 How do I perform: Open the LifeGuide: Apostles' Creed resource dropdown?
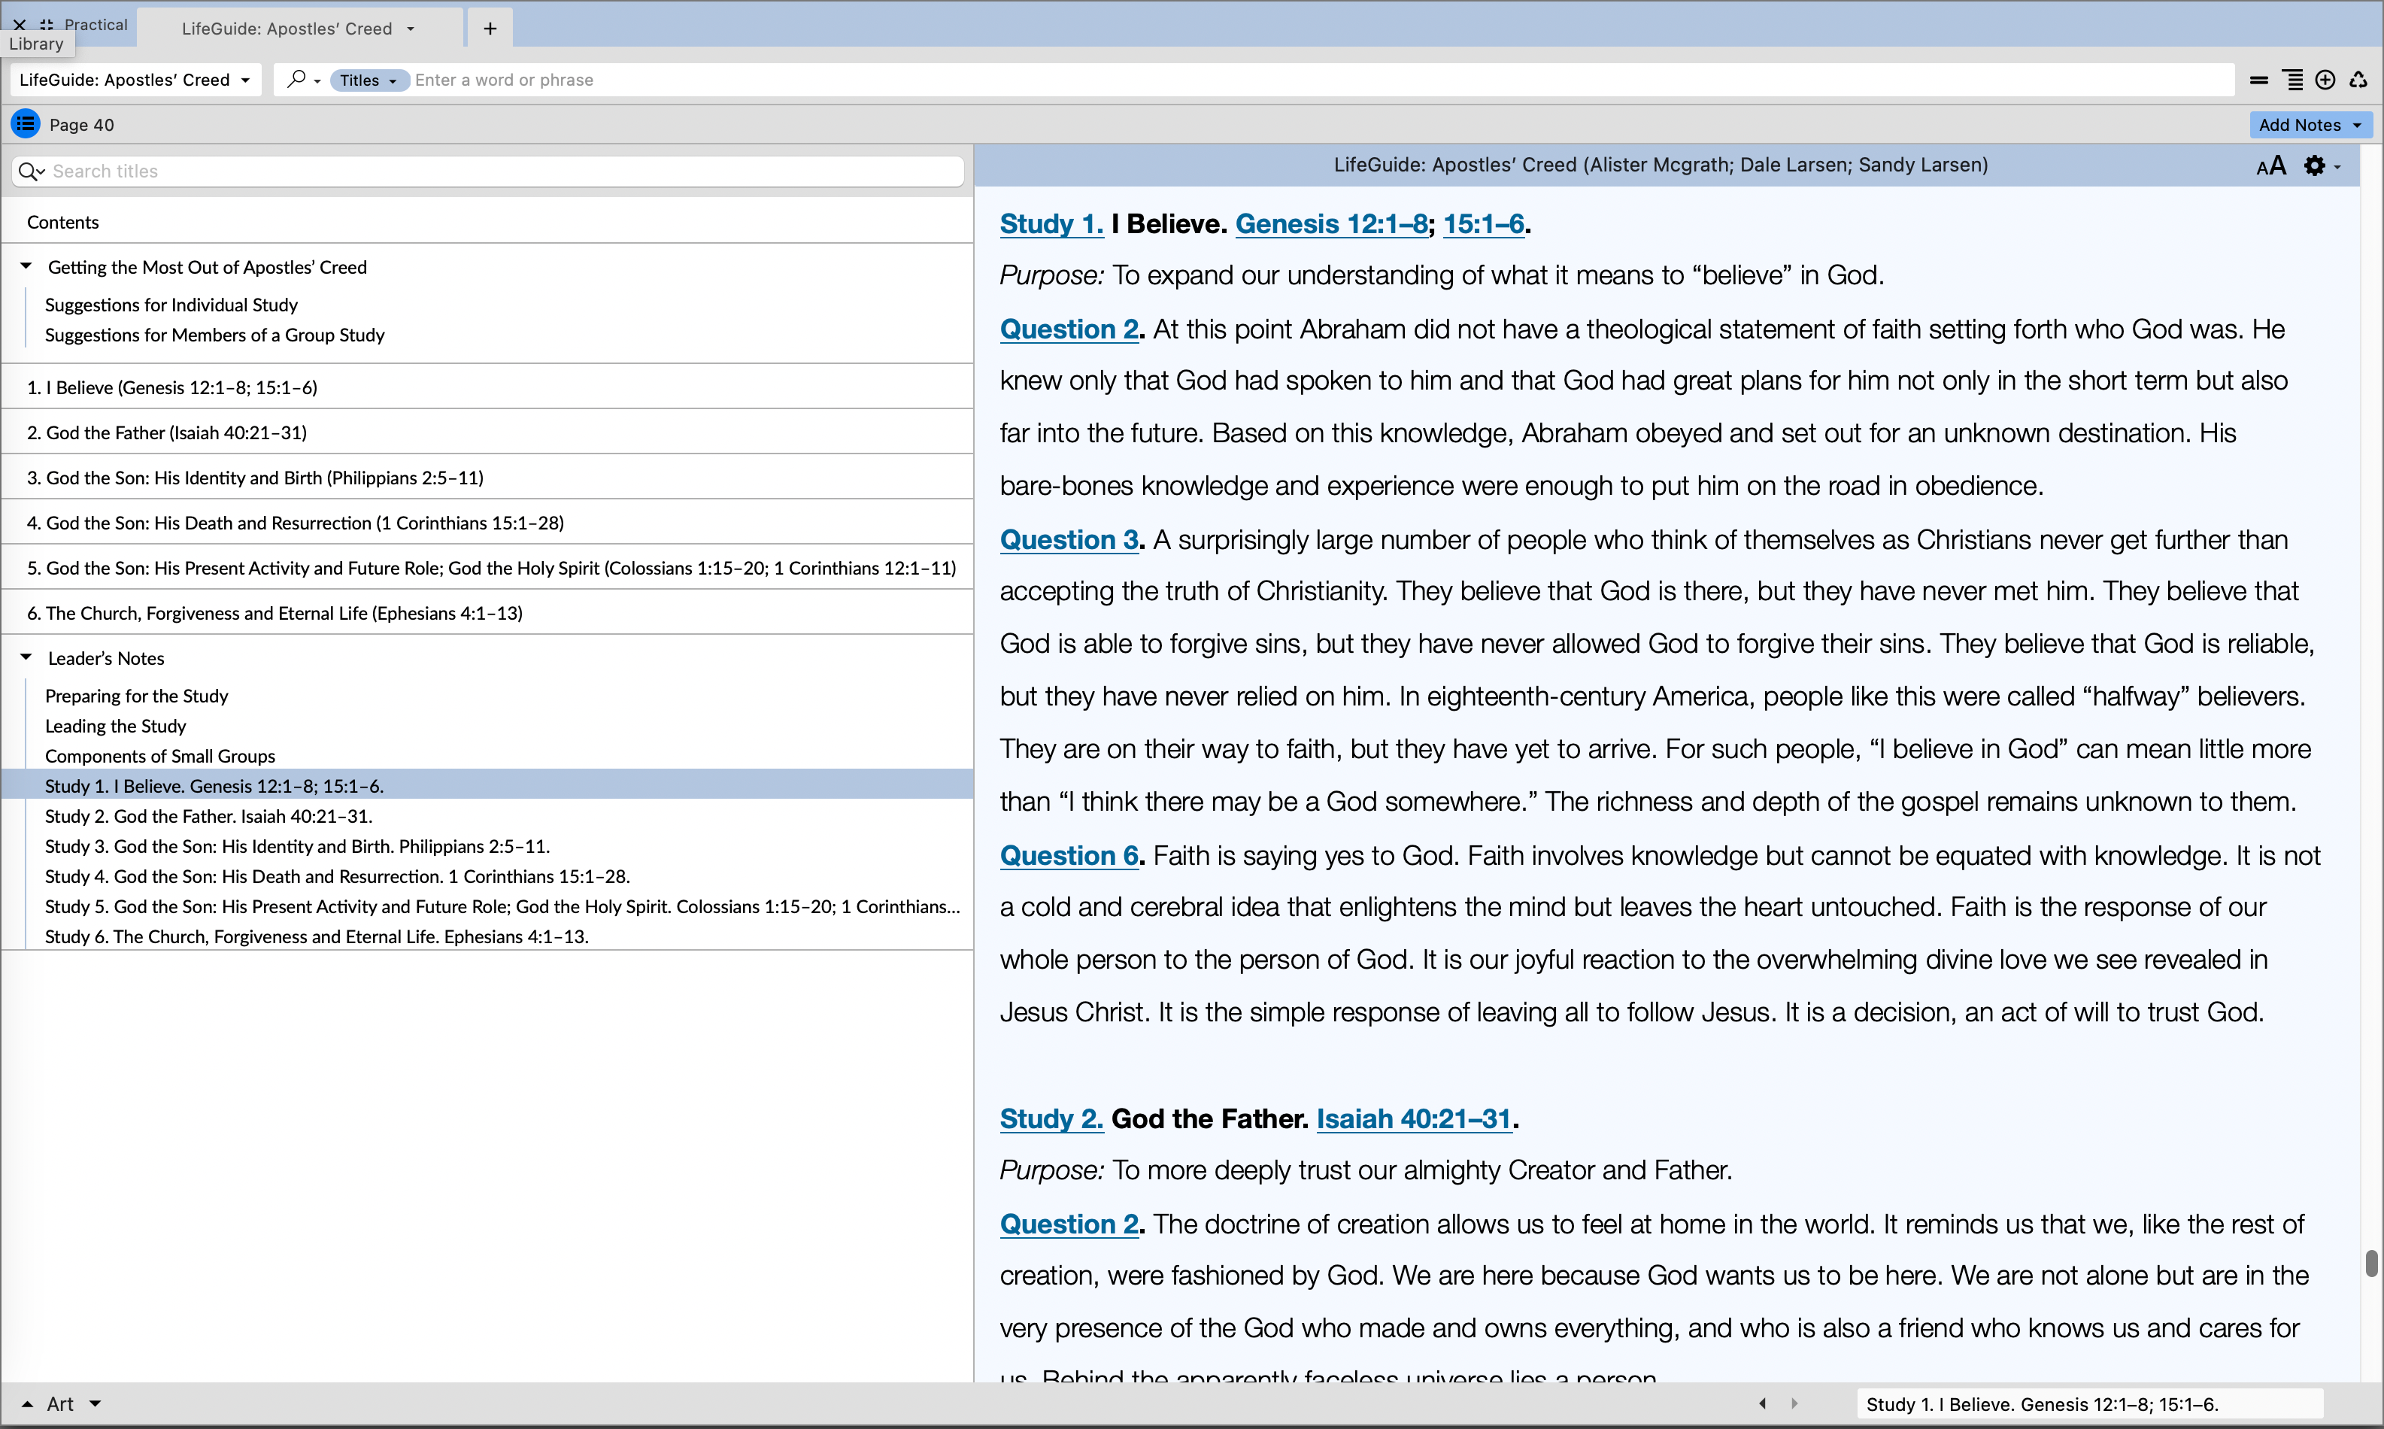click(136, 80)
